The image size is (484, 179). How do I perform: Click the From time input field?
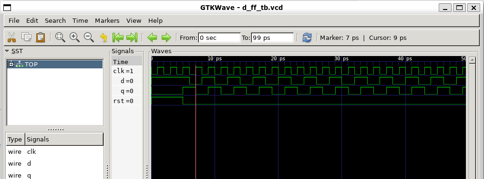(219, 38)
